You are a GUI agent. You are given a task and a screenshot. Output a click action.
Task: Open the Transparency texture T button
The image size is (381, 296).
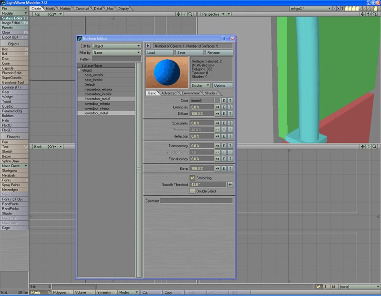tap(230, 146)
